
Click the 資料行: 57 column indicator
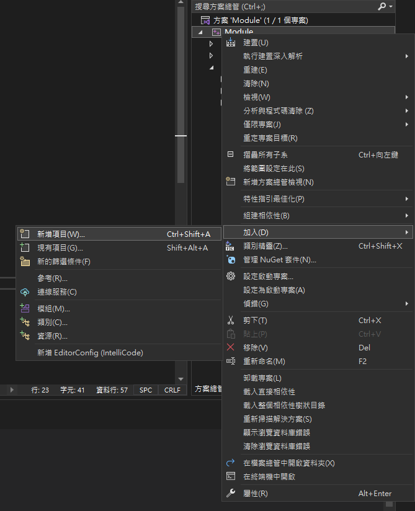tap(112, 390)
